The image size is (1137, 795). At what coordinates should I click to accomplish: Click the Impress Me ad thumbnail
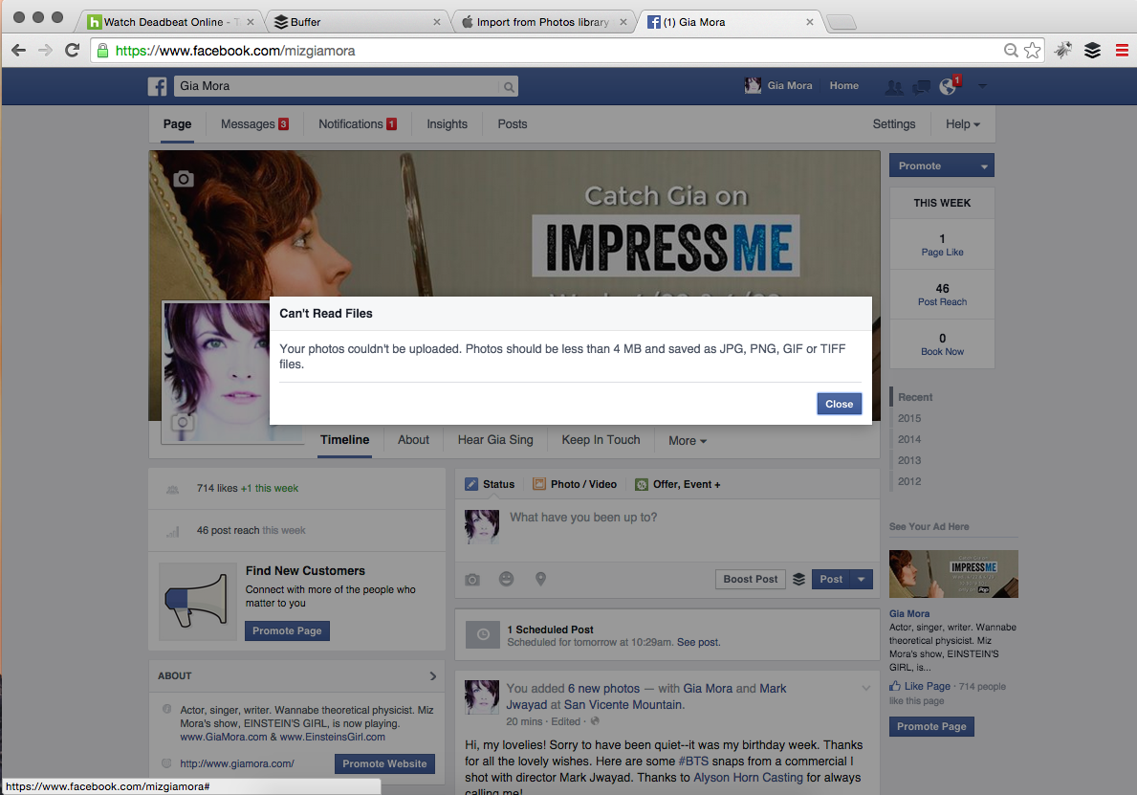point(953,574)
